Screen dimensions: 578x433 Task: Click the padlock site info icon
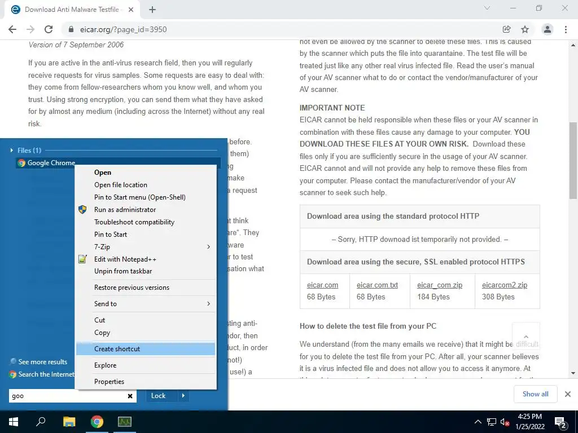[71, 29]
